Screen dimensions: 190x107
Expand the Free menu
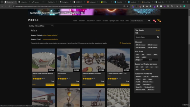point(99,21)
